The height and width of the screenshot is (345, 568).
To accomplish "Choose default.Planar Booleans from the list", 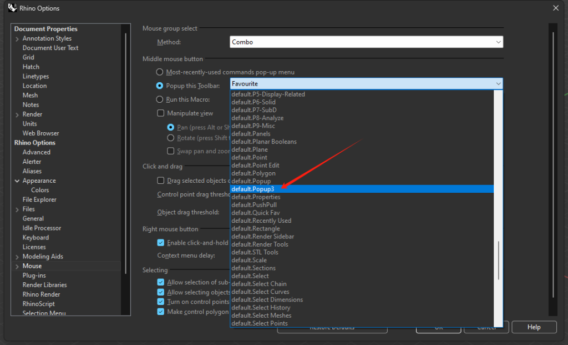I will point(362,142).
